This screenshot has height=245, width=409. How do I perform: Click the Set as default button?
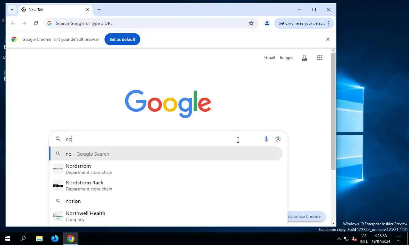coord(122,39)
